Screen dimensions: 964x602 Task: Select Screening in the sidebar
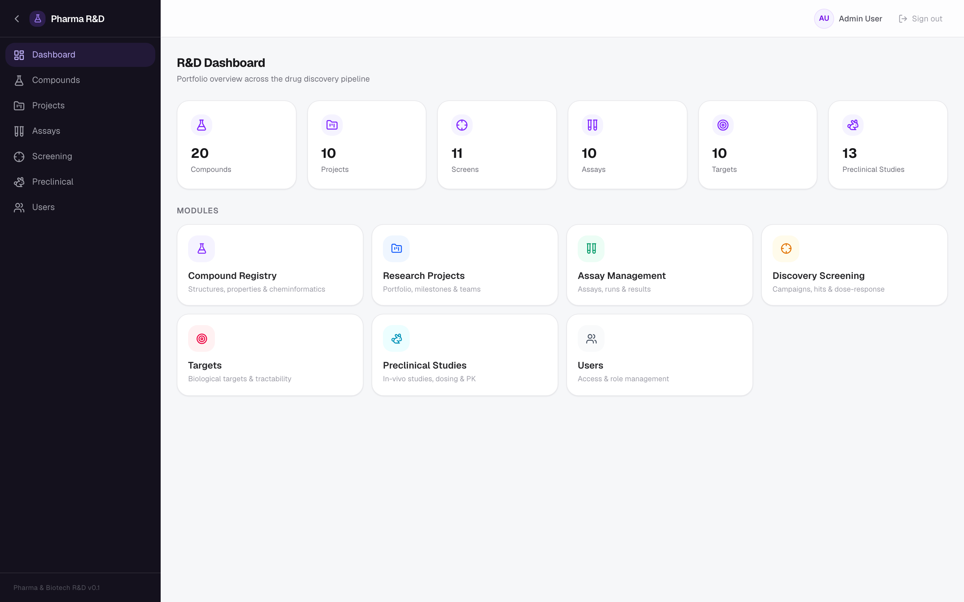80,157
